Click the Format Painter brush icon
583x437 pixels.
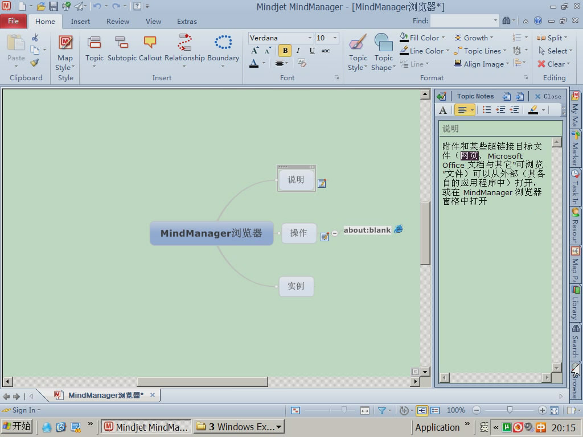pyautogui.click(x=35, y=63)
